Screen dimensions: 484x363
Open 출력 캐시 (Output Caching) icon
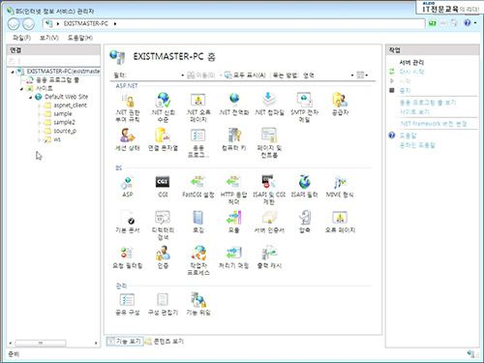[x=269, y=257]
